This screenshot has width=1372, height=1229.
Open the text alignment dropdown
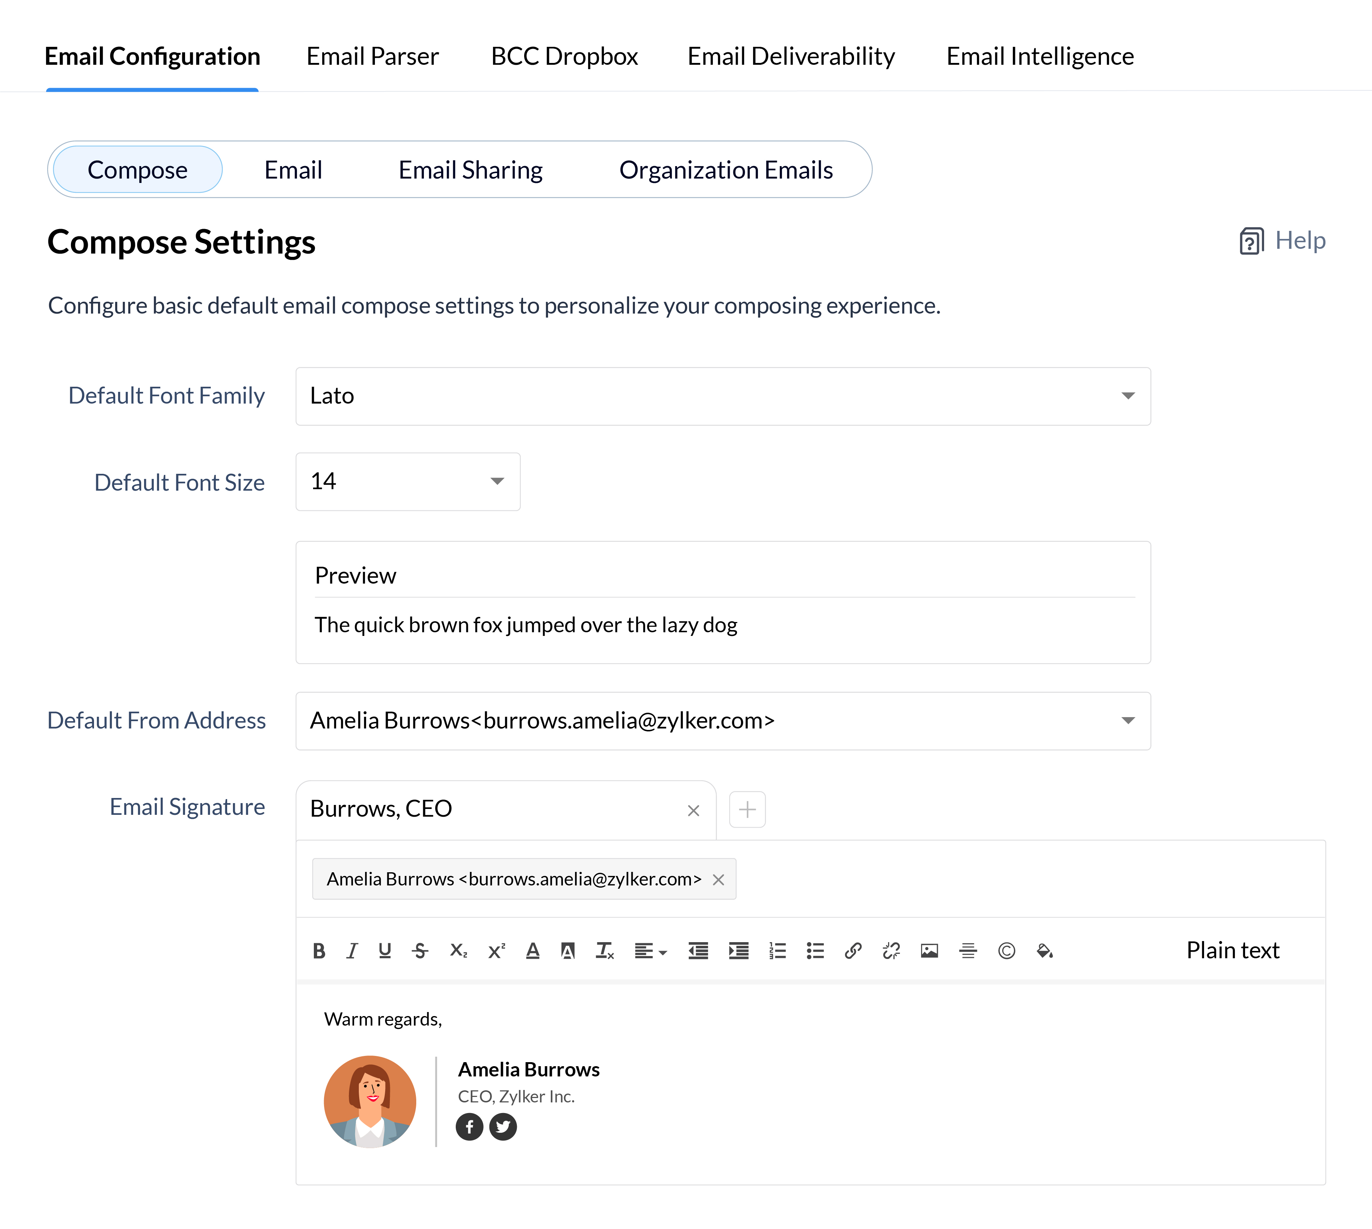[x=650, y=951]
